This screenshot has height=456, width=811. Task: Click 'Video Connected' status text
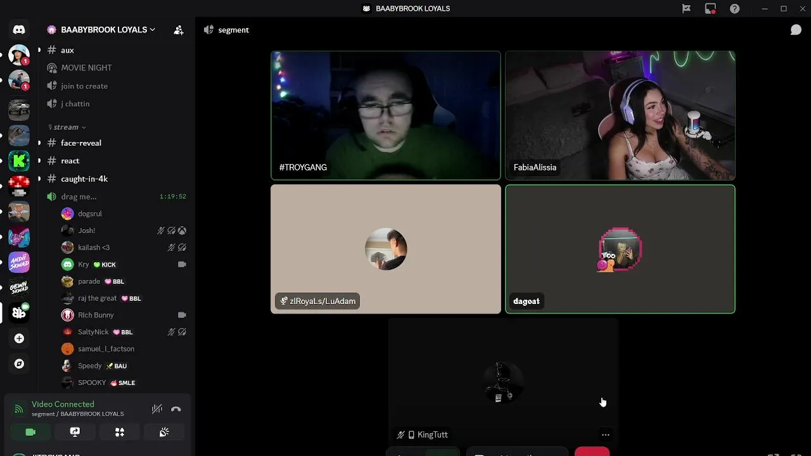[63, 404]
